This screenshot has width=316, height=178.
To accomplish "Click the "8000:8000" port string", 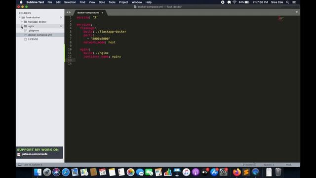I will [100, 39].
